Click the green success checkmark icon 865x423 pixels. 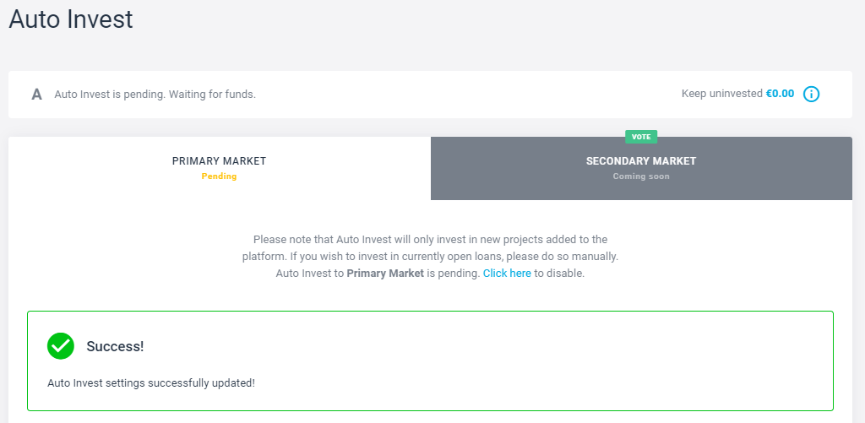click(61, 345)
